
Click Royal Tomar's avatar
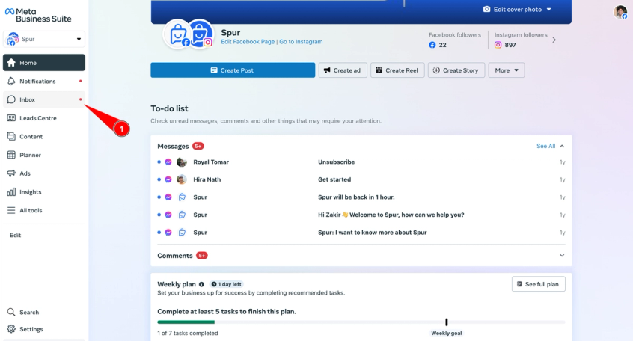(182, 162)
